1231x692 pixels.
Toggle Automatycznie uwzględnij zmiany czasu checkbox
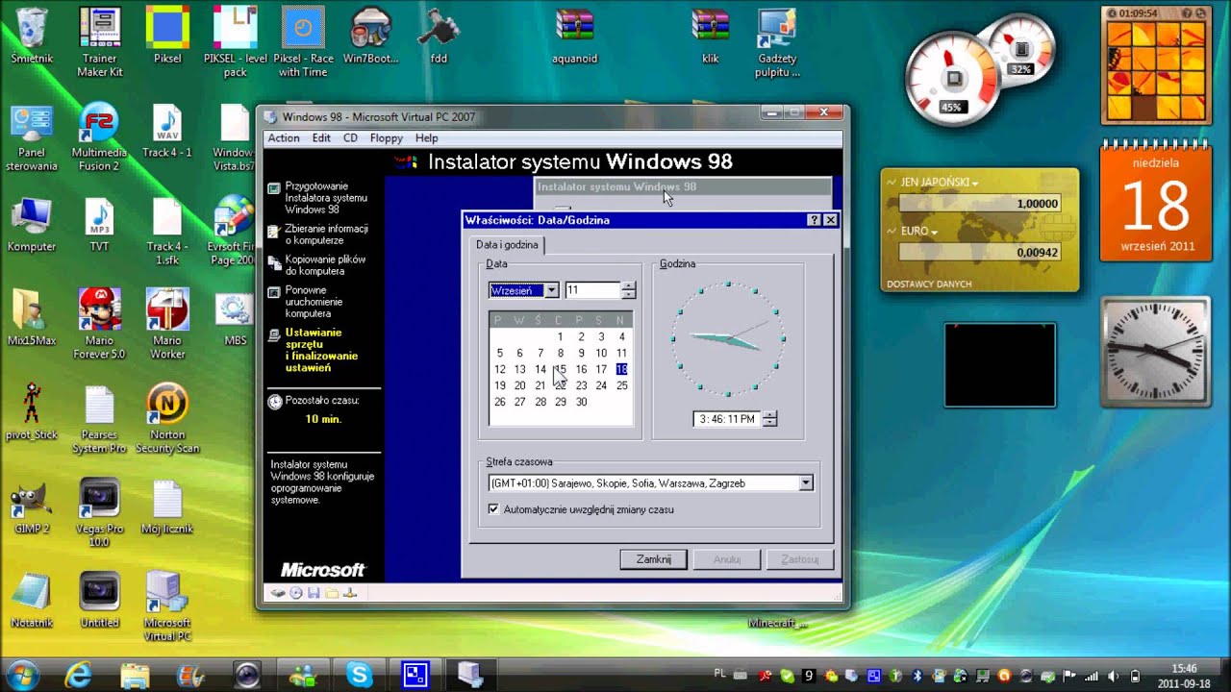point(493,509)
